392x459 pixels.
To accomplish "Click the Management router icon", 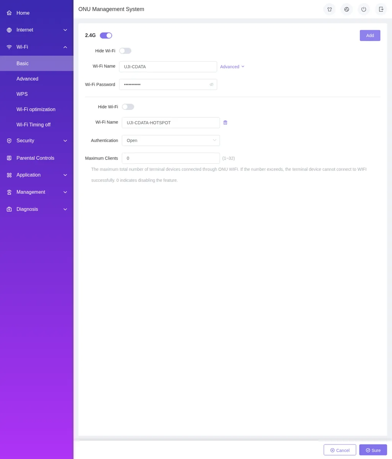I will 9,192.
